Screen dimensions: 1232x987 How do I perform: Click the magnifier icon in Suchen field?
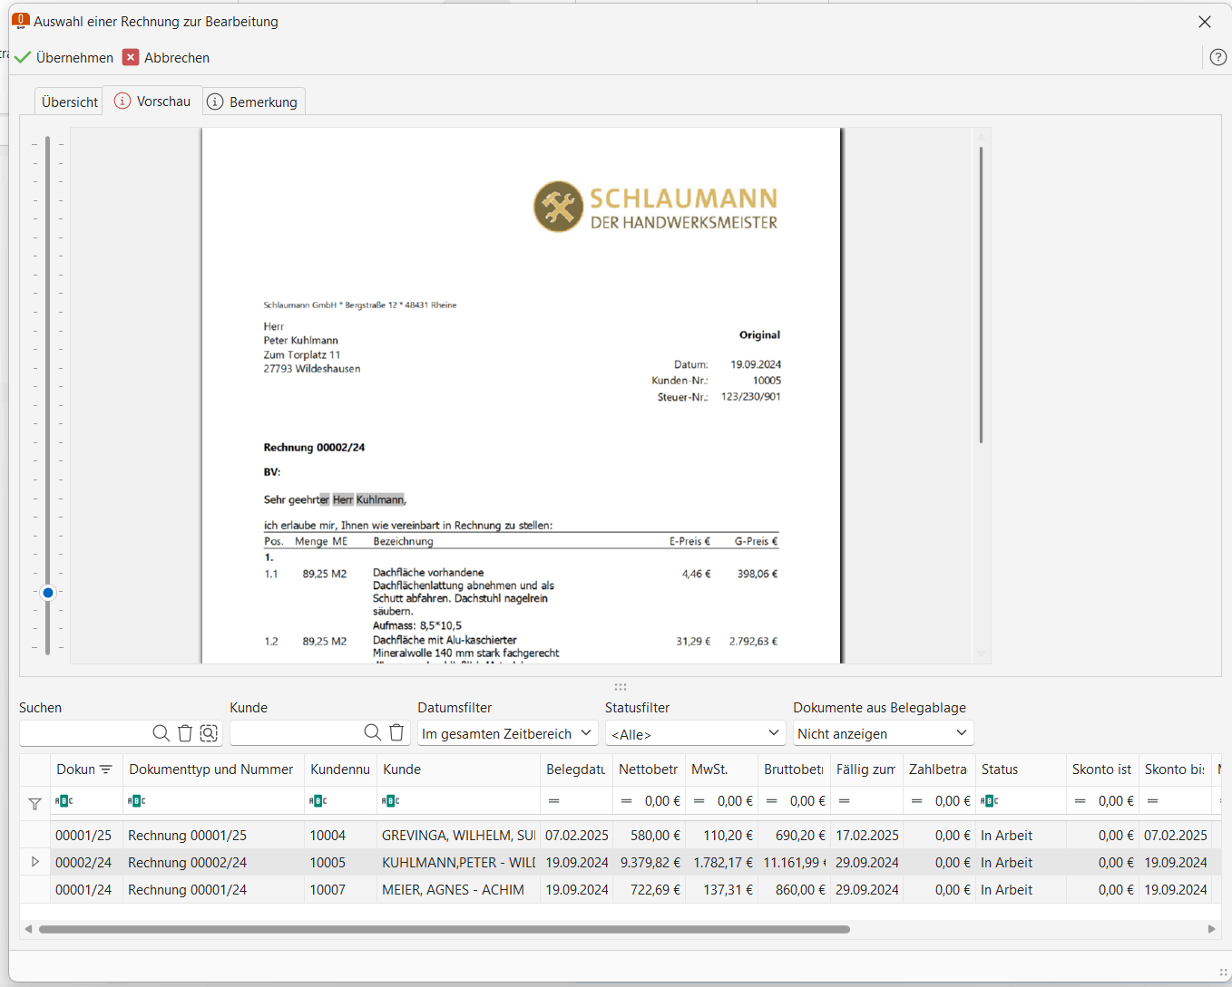[x=161, y=732]
